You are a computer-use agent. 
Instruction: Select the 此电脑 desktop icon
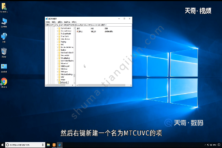(x=4, y=23)
